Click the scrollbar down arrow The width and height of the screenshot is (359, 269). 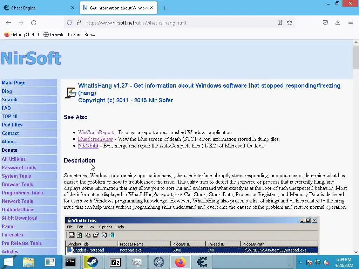tap(356, 252)
